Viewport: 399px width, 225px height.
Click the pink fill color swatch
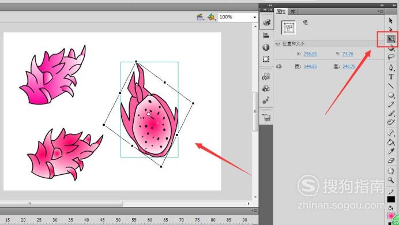click(x=390, y=216)
